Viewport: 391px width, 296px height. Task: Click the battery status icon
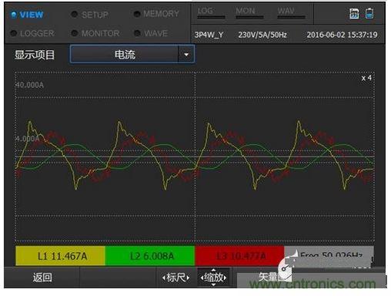369,13
